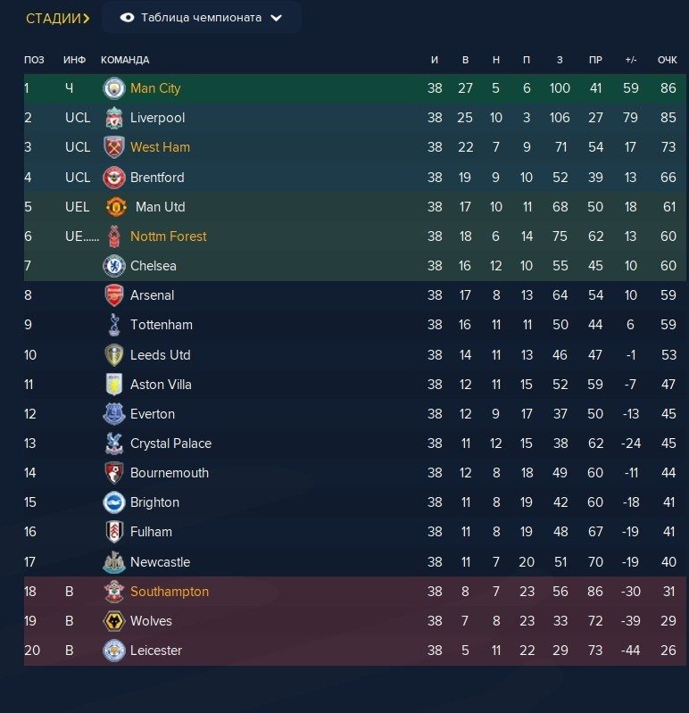This screenshot has height=713, width=689.
Task: Open the Southampton team link
Action: 170,592
